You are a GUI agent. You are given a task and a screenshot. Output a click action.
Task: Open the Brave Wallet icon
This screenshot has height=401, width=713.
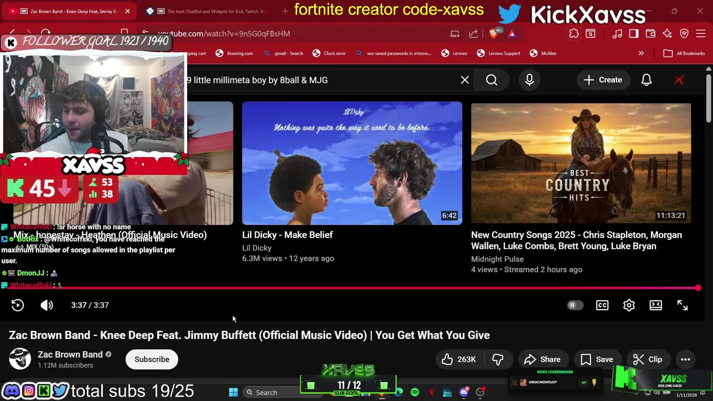click(651, 34)
